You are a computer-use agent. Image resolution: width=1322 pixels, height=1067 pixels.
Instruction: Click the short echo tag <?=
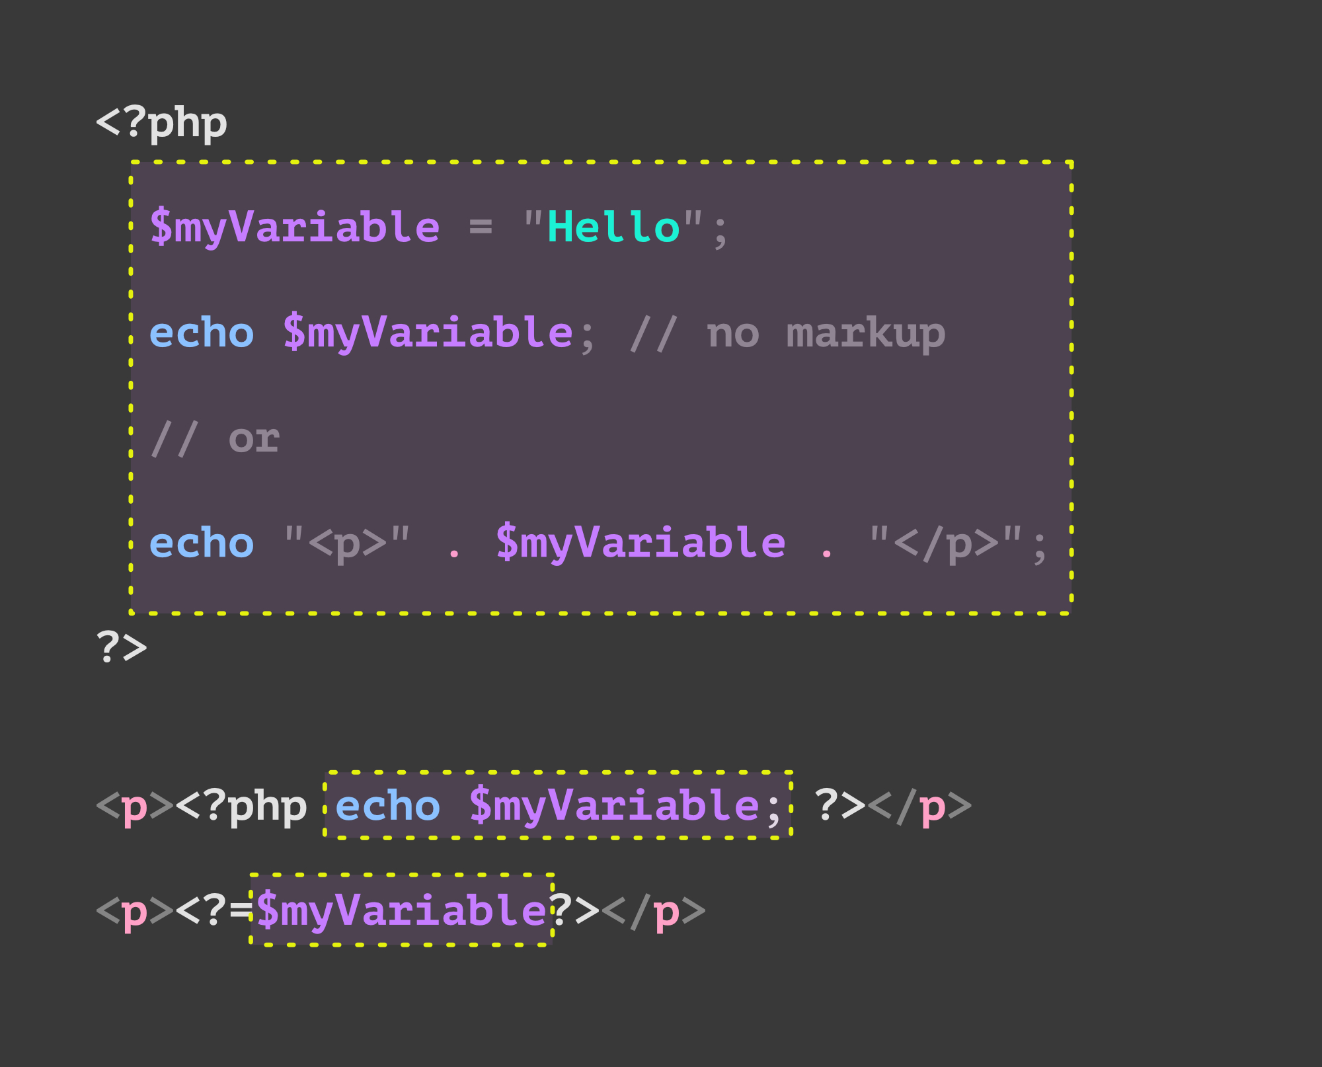(x=215, y=910)
